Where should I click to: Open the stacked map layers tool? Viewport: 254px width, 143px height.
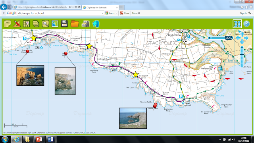coord(36,24)
